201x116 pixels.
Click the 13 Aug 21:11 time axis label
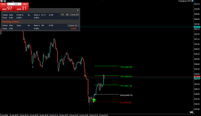(x=54, y=115)
